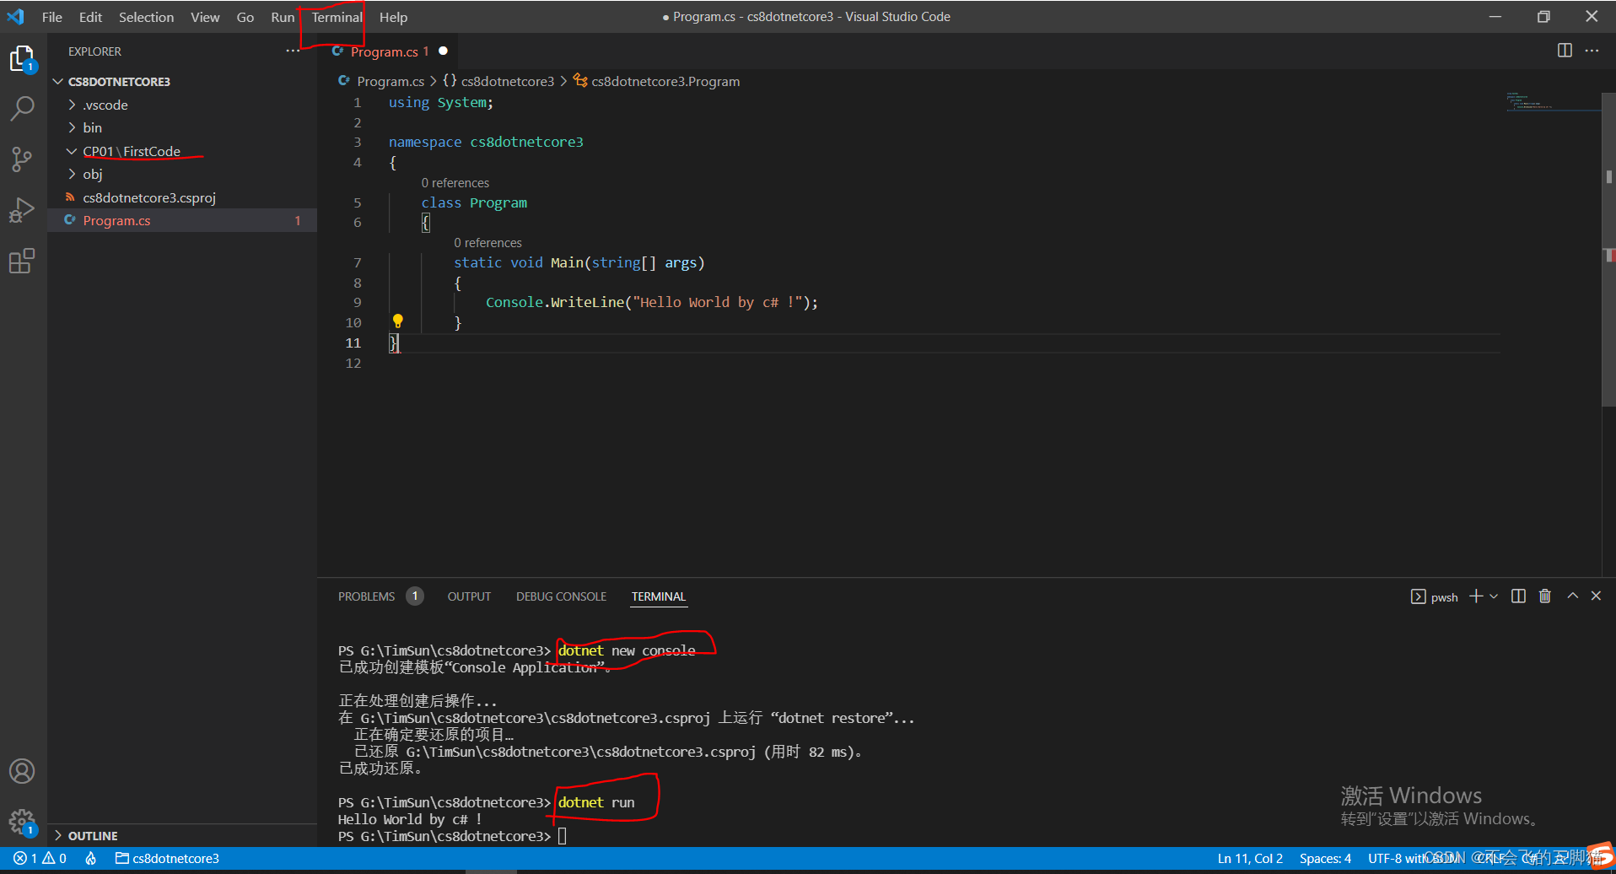
Task: Create a new terminal with plus icon
Action: 1476,596
